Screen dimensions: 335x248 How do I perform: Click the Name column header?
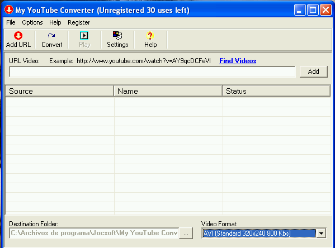[168, 91]
